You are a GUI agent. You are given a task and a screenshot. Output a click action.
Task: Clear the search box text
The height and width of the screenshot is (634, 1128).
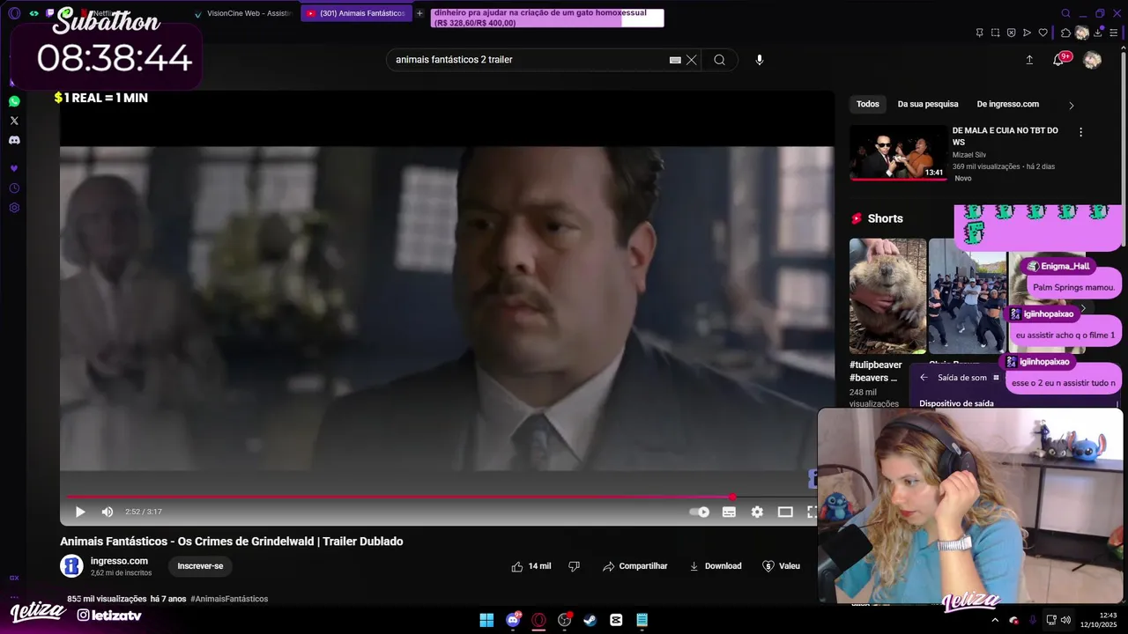tap(692, 60)
